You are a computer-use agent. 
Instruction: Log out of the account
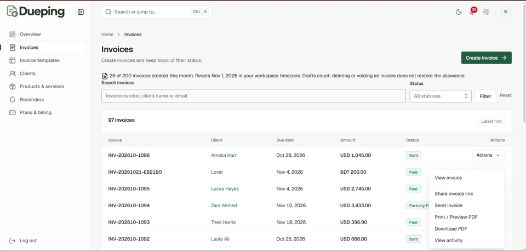point(28,241)
